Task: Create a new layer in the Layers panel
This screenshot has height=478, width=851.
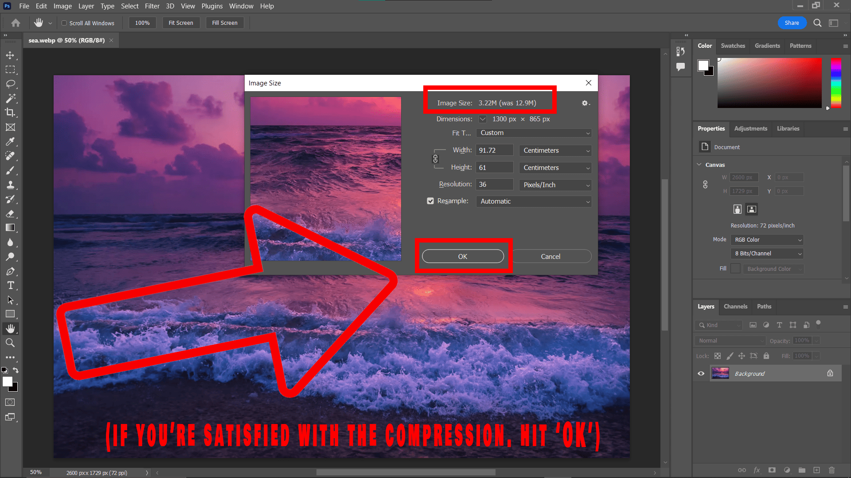Action: click(817, 470)
